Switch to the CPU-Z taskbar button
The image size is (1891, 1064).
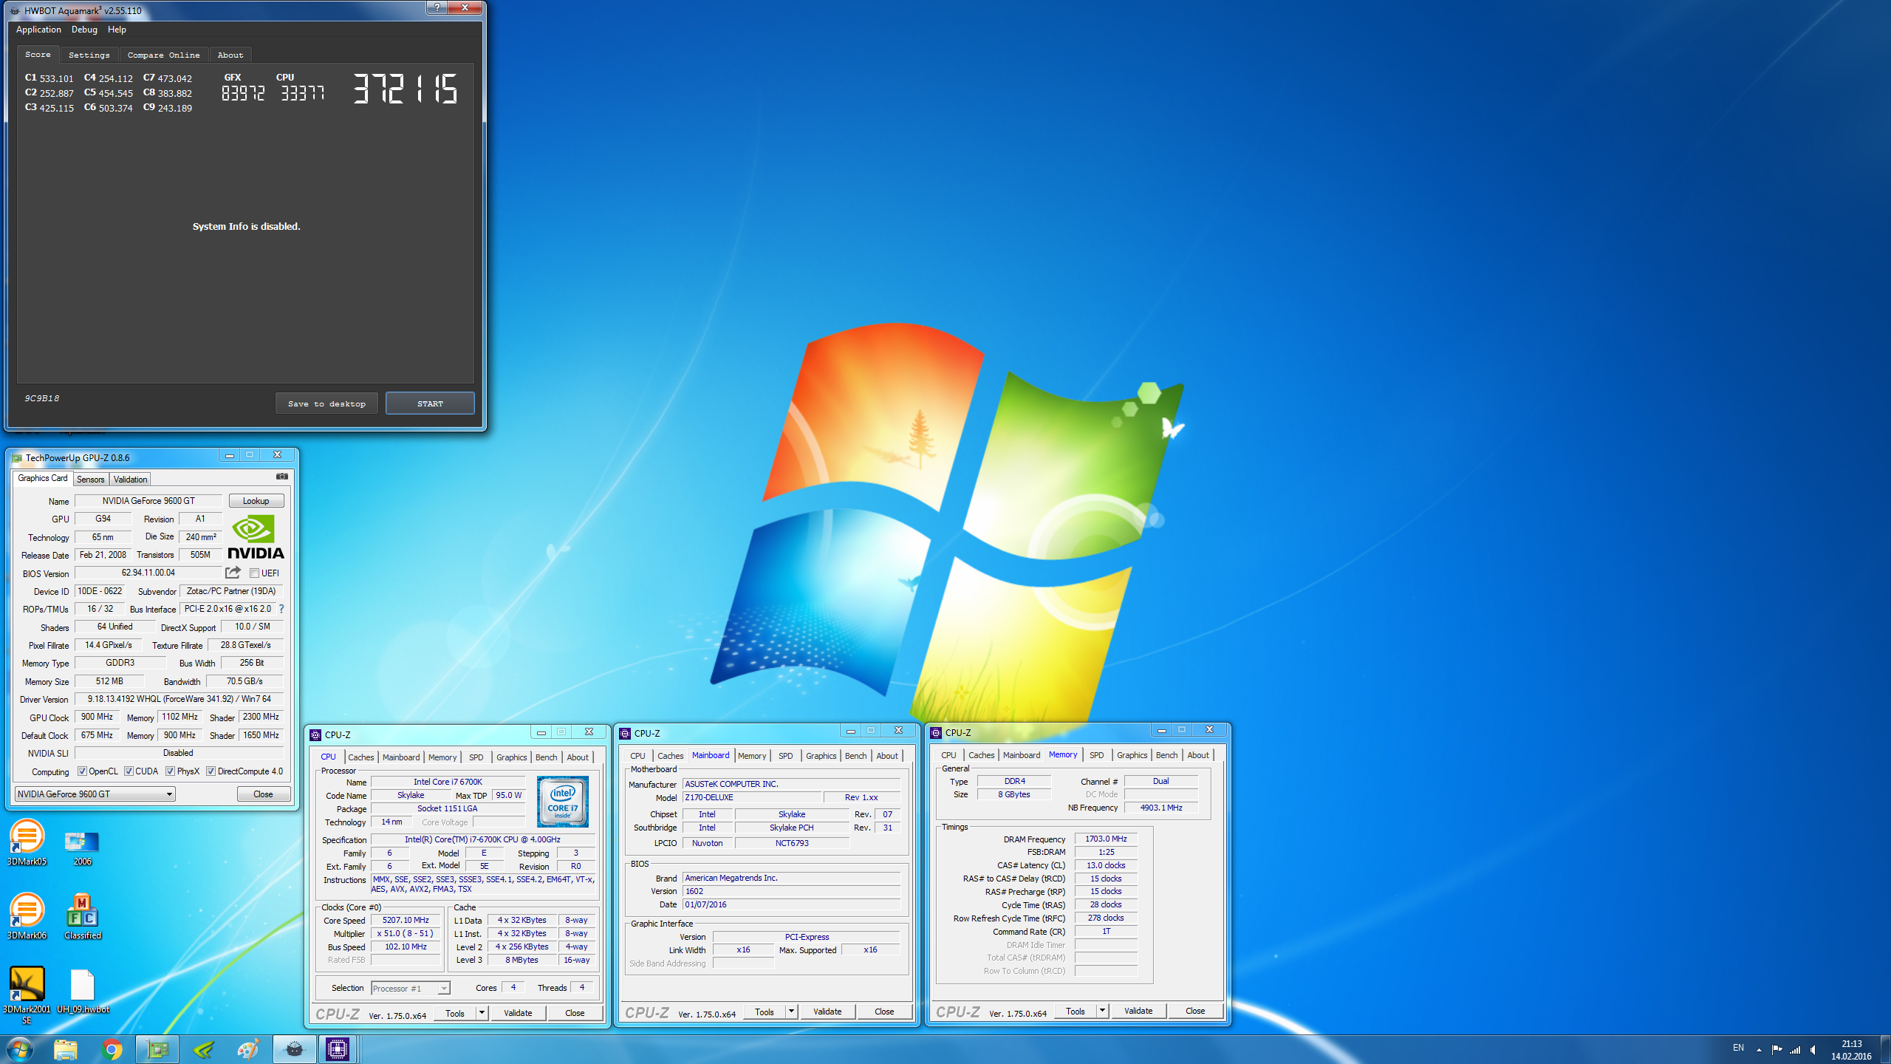coord(338,1049)
